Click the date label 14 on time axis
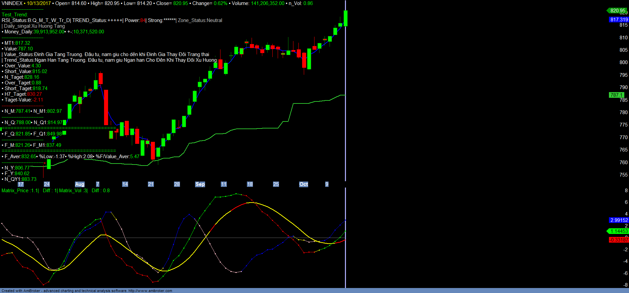This screenshot has width=629, height=293. (x=125, y=184)
